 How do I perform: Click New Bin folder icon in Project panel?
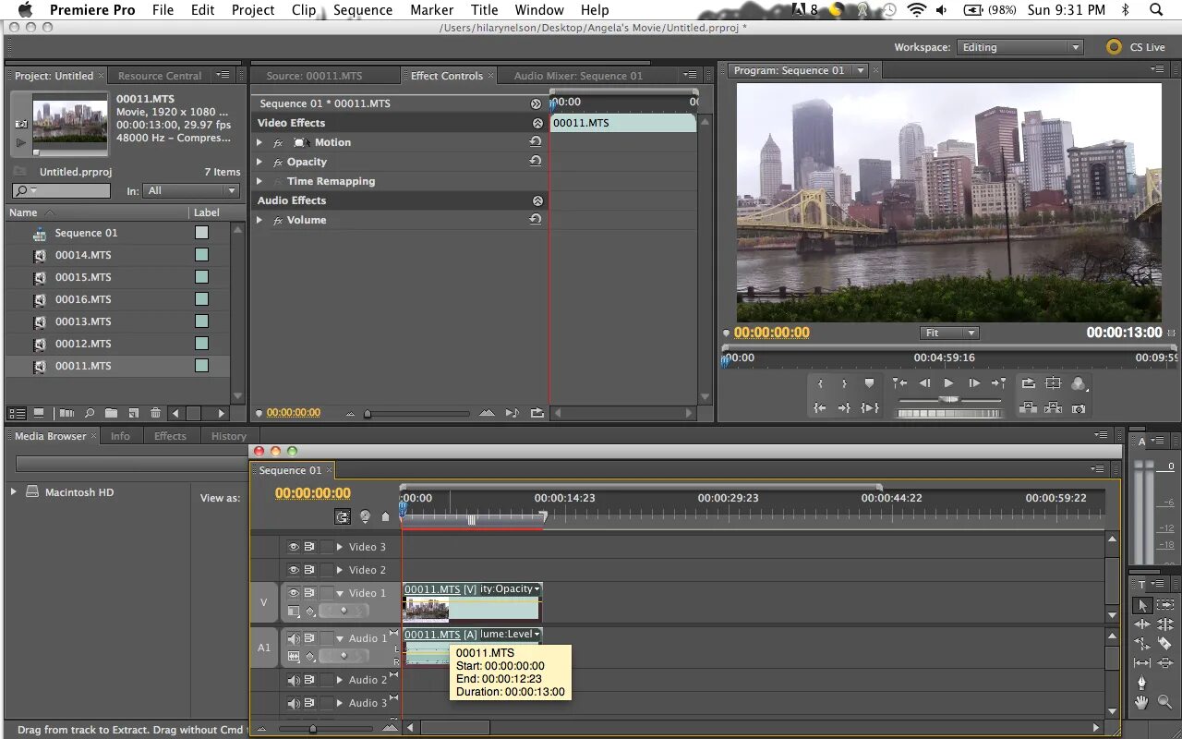click(x=111, y=413)
